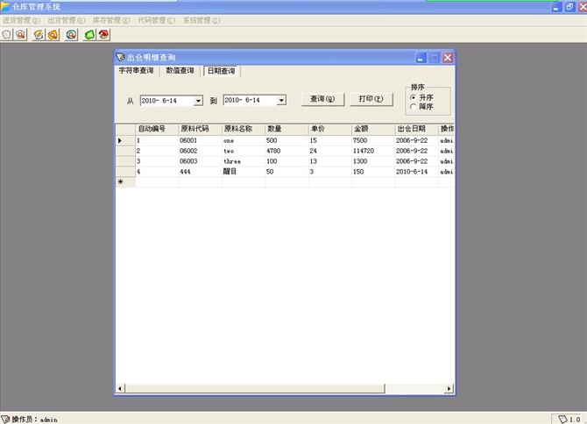Click amount cell 114720
Viewport: 587px width, 424px height.
coord(373,152)
